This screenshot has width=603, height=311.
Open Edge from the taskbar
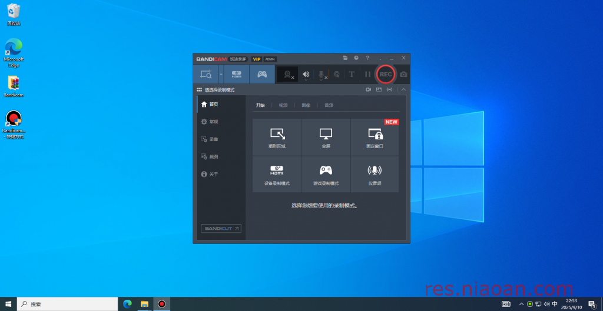tap(127, 304)
